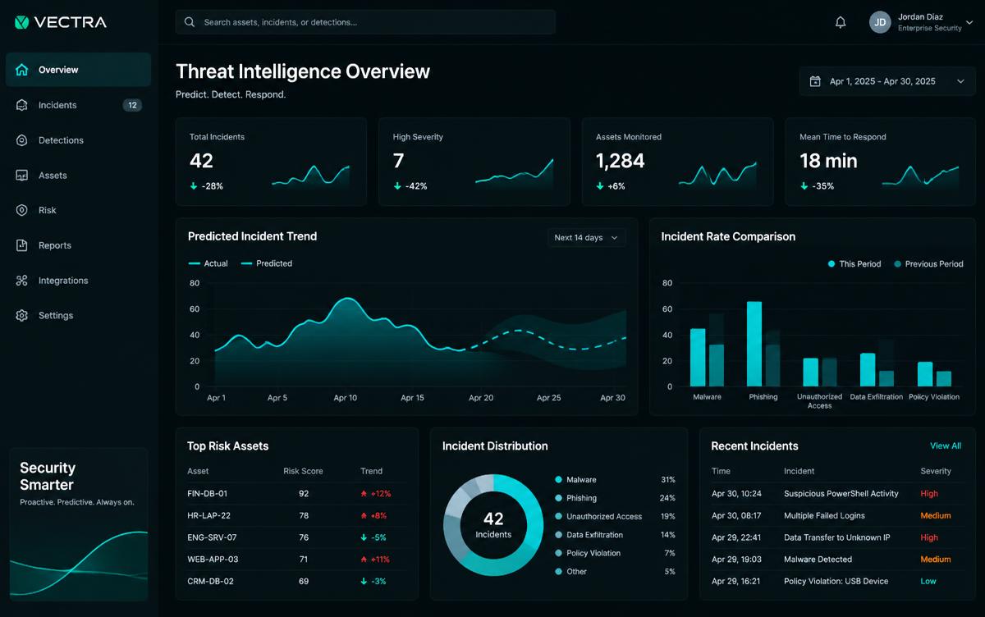Click the search assets input field
The height and width of the screenshot is (617, 985).
tap(365, 22)
